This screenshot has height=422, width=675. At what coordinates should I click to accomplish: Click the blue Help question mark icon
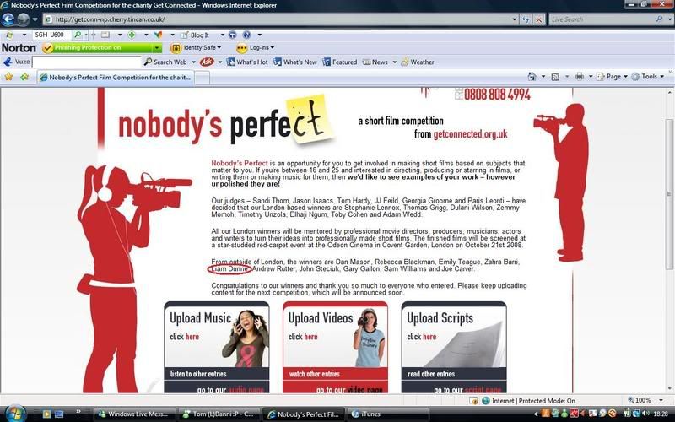click(246, 35)
